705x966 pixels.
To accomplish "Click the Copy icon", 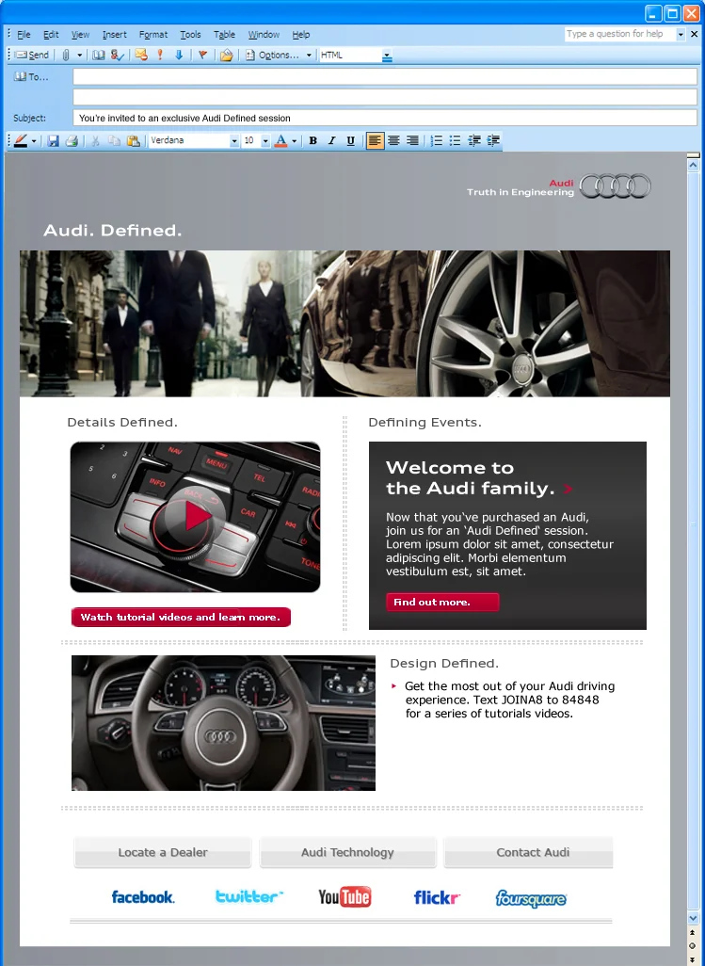I will (115, 140).
